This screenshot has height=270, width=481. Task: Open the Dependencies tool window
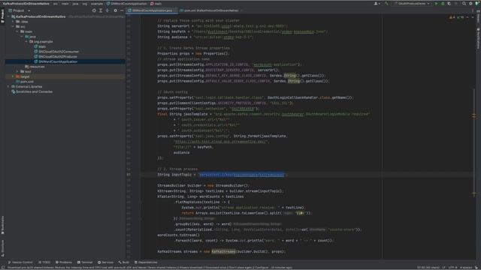coord(146,262)
